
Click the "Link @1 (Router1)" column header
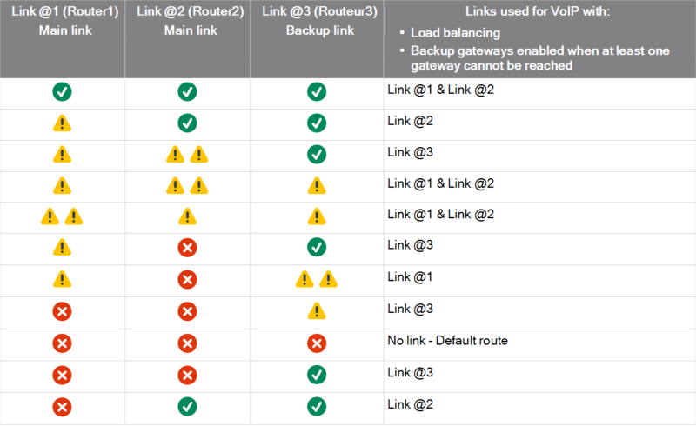click(62, 11)
